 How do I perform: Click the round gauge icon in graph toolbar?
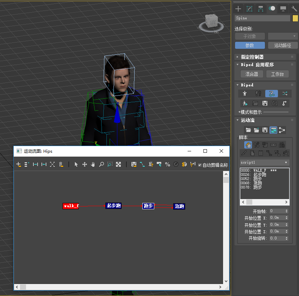coord(176,164)
